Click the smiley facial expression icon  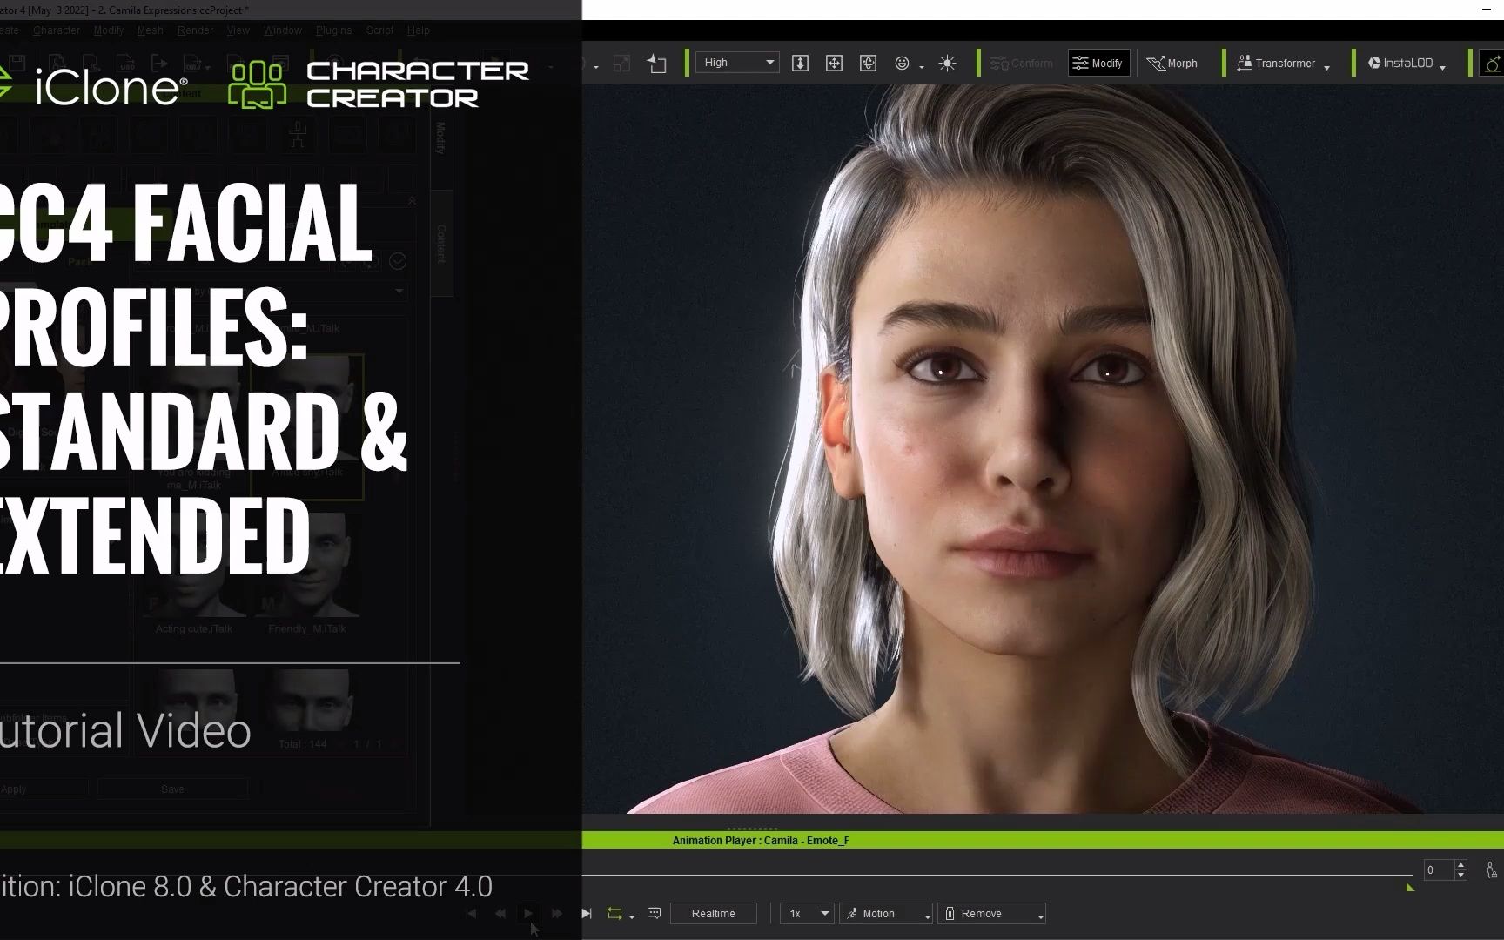coord(903,63)
